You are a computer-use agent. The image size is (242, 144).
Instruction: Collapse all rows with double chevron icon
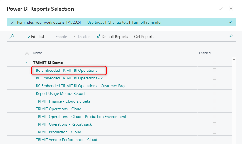(27, 53)
